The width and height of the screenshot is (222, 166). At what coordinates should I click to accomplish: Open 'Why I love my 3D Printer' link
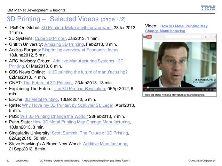68,105
